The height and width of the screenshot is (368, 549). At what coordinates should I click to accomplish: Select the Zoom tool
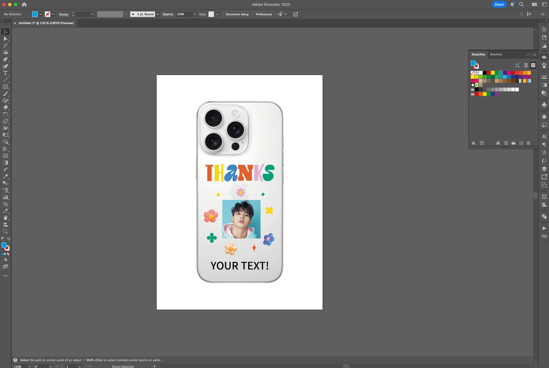[5, 232]
